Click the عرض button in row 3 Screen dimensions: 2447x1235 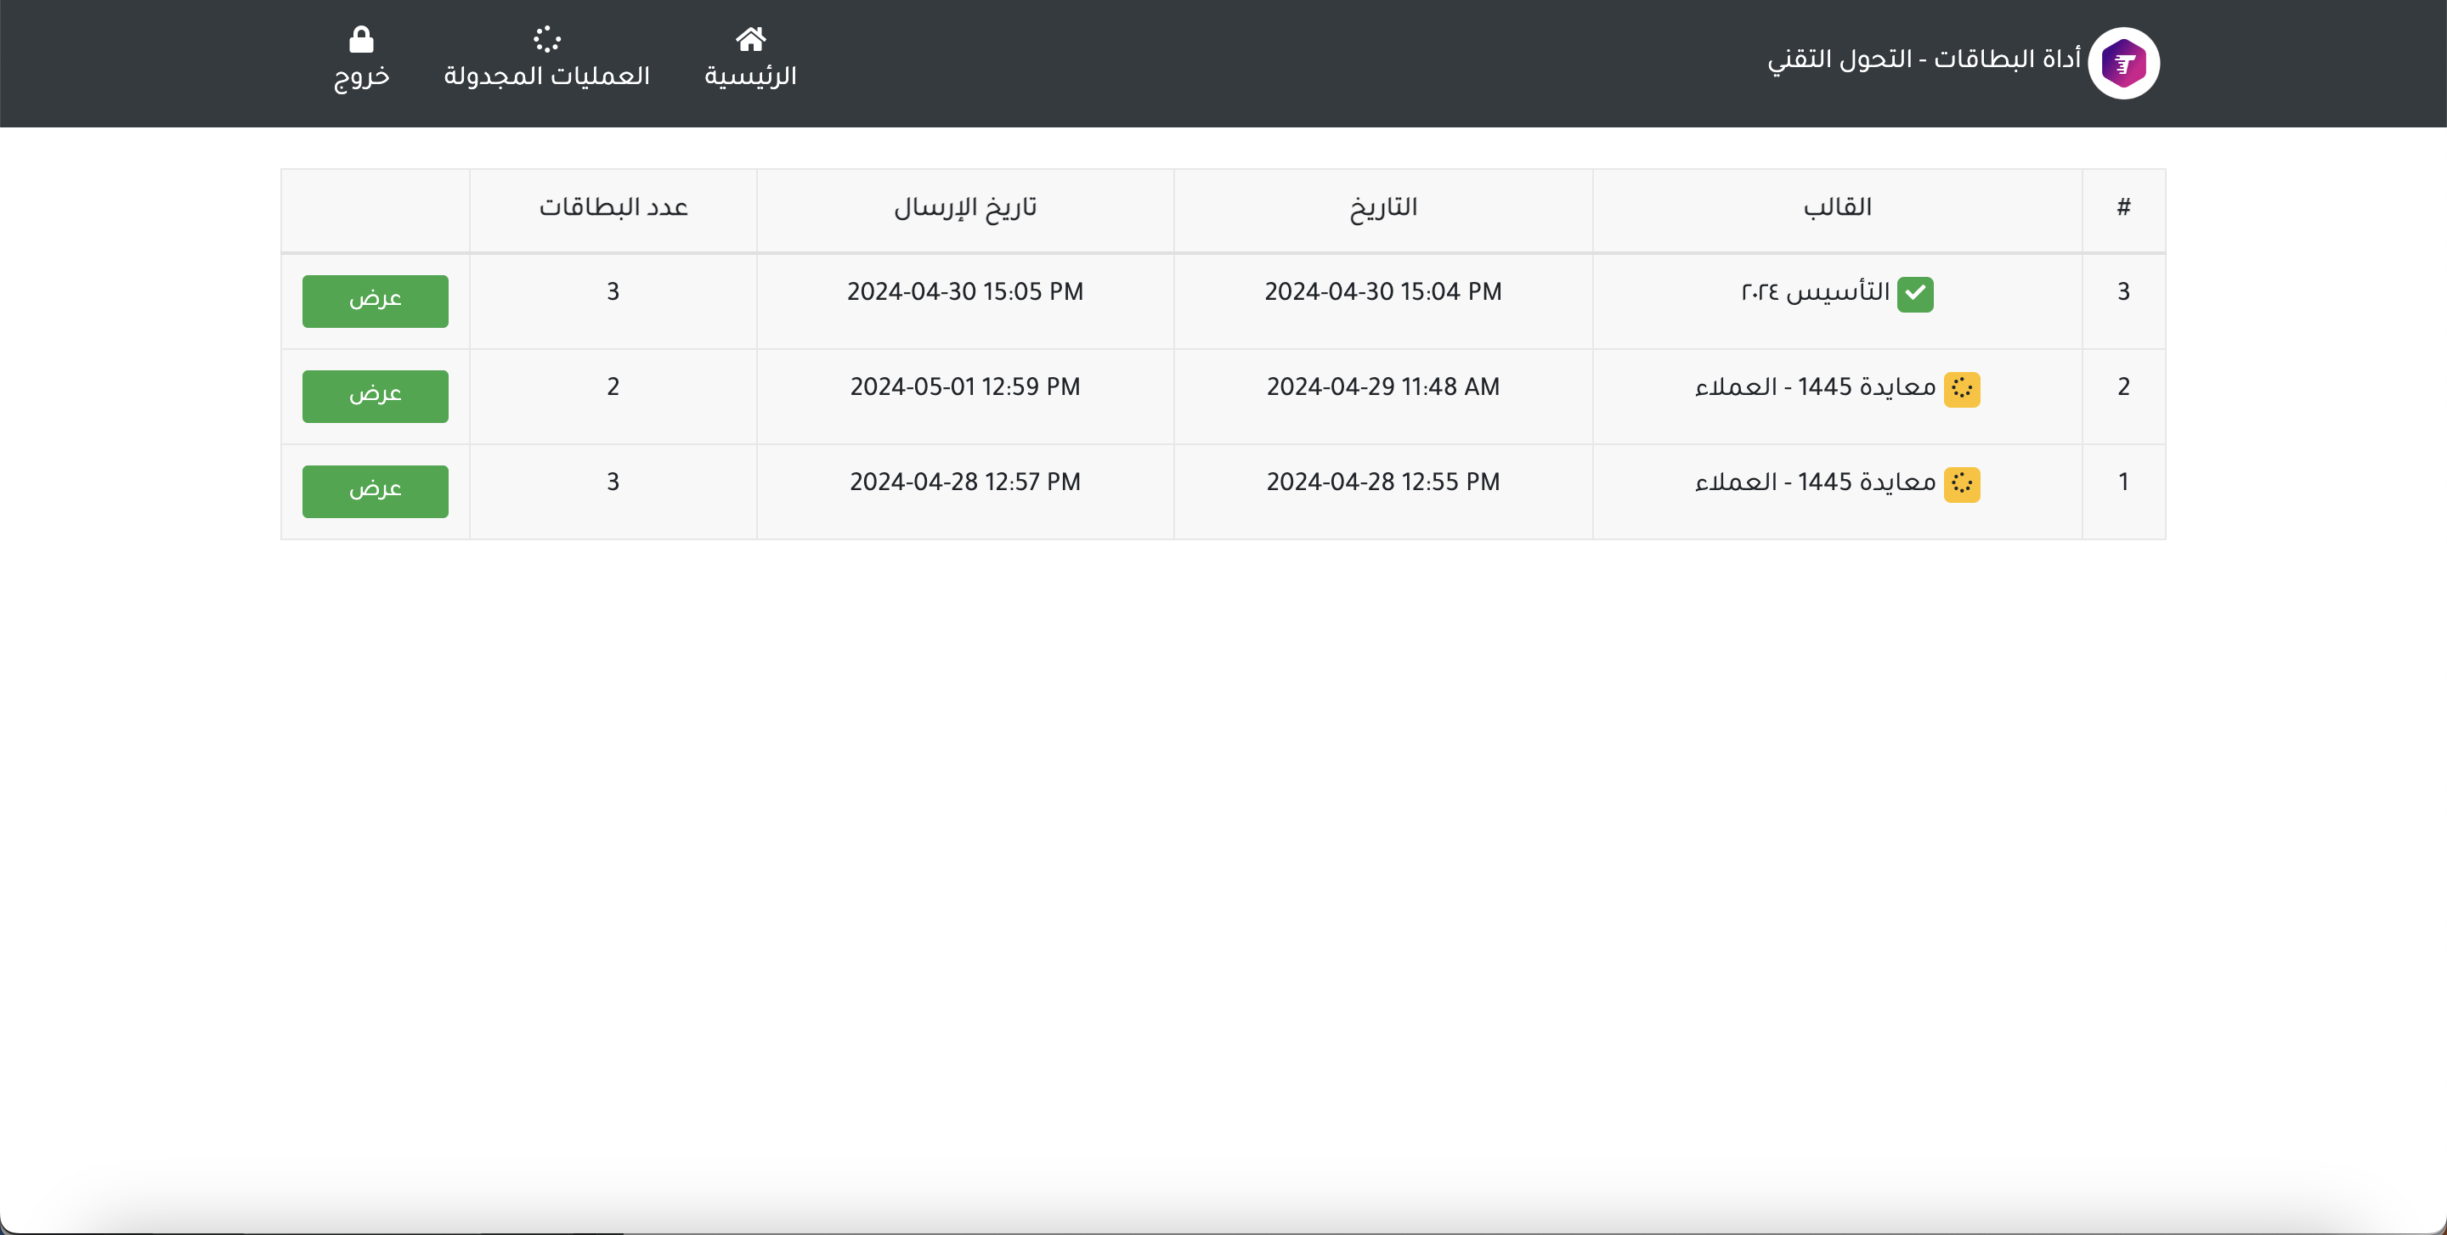pyautogui.click(x=376, y=301)
